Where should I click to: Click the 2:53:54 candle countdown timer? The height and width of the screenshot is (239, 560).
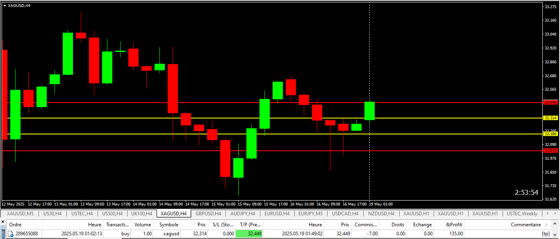[527, 192]
